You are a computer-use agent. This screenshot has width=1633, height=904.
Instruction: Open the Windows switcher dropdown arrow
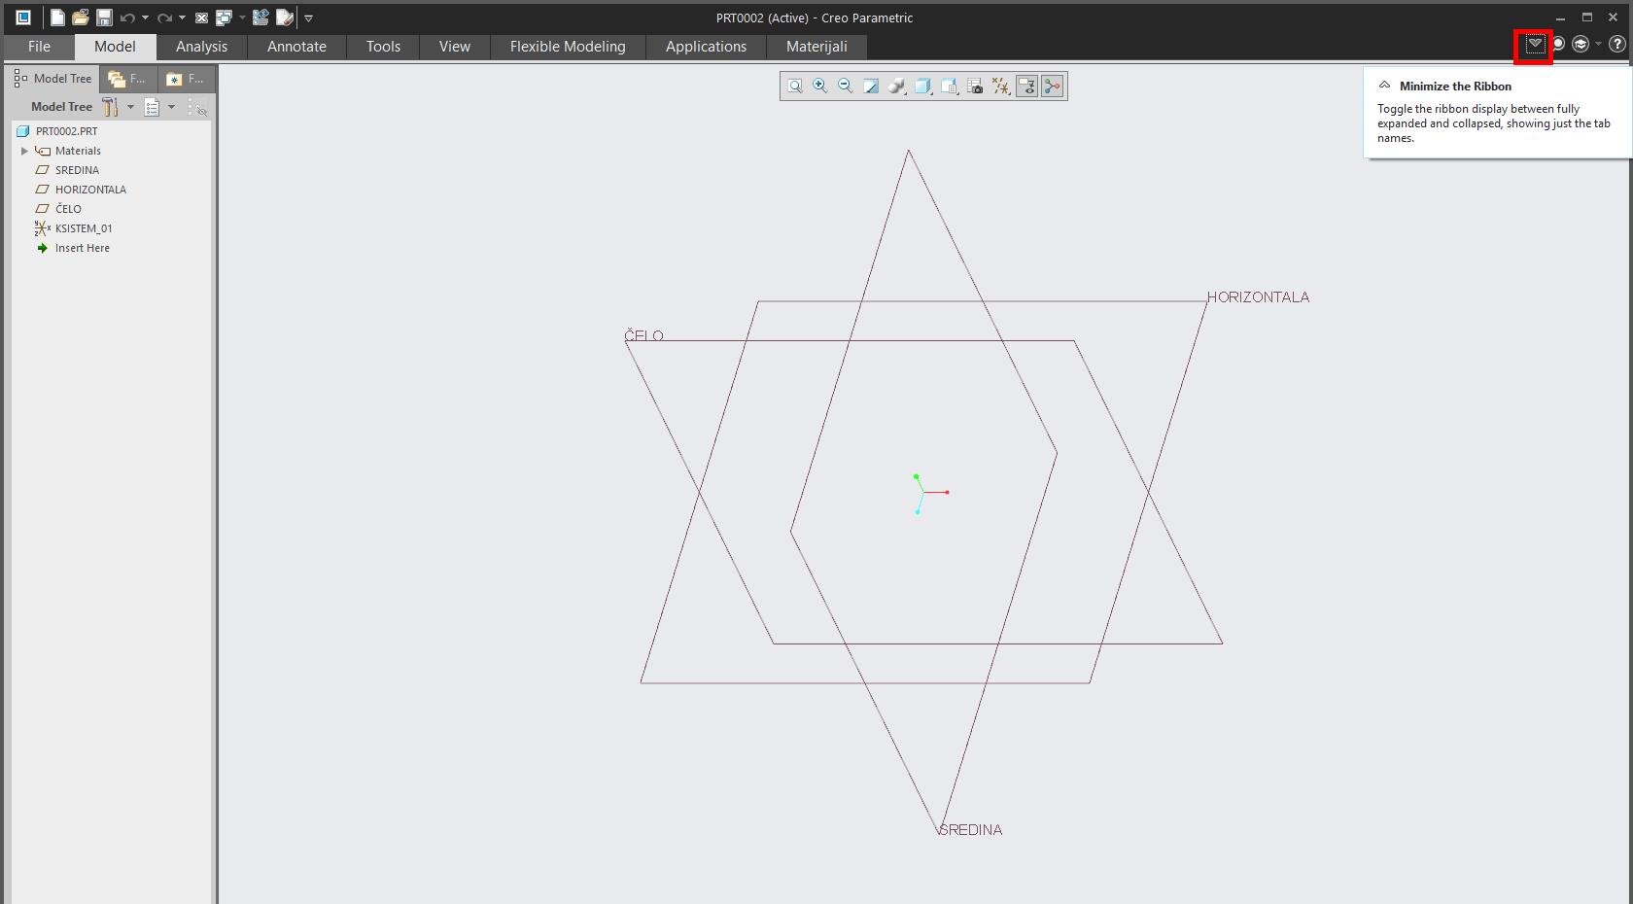(242, 17)
